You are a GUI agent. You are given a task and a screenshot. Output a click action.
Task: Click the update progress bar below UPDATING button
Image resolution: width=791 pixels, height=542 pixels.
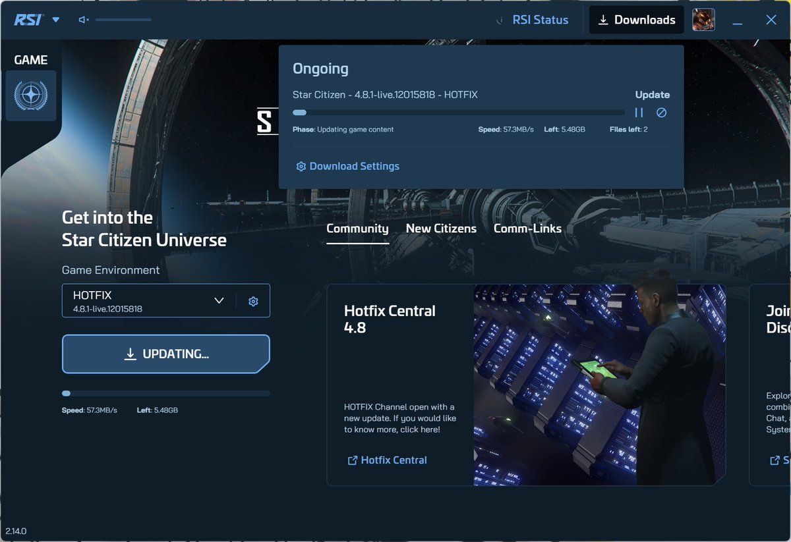tap(166, 393)
